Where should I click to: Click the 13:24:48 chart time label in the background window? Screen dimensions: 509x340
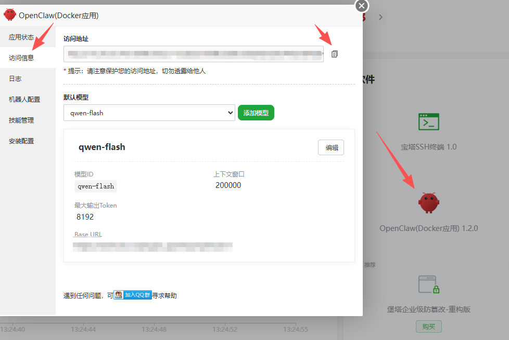(x=154, y=329)
